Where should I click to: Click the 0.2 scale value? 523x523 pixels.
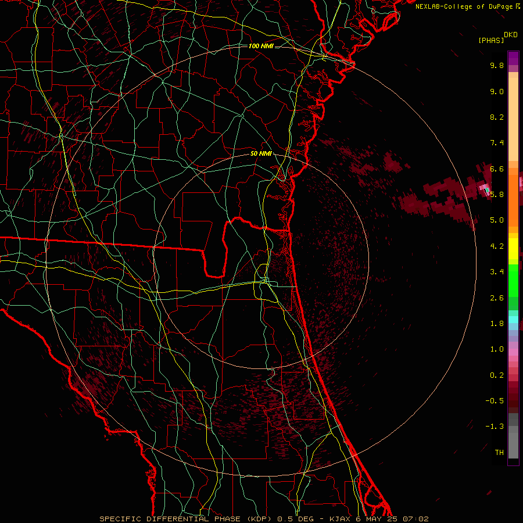click(x=497, y=375)
